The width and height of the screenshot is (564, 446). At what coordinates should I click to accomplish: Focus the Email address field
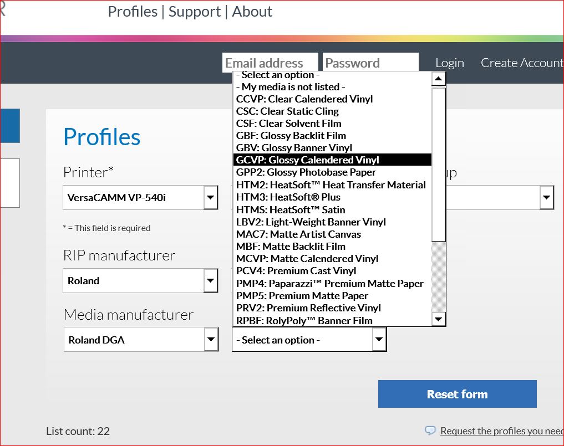click(x=270, y=63)
